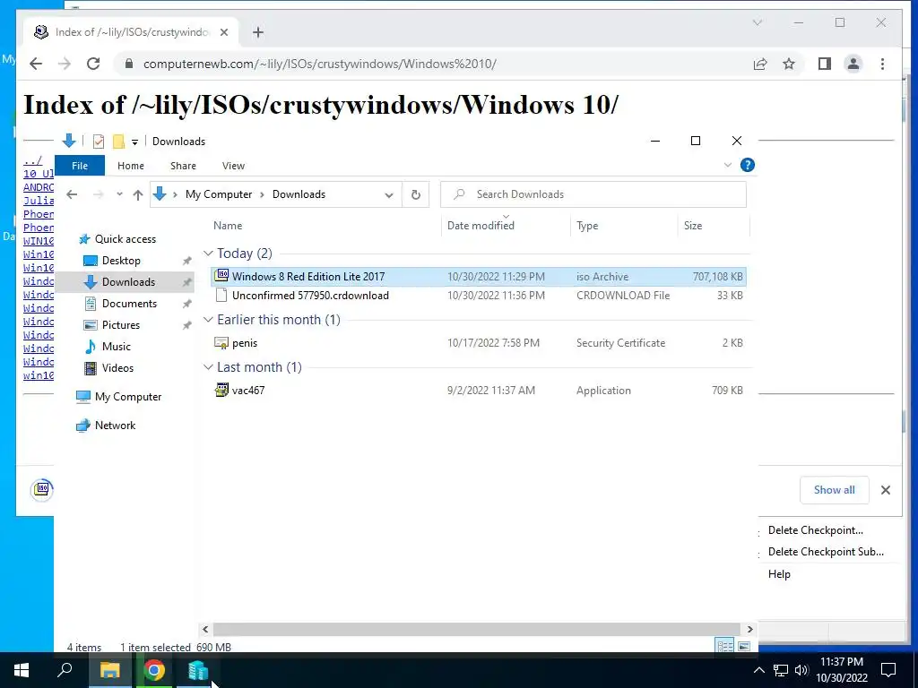Close the Index of Chrome tab
Image resolution: width=918 pixels, height=688 pixels.
[x=223, y=32]
